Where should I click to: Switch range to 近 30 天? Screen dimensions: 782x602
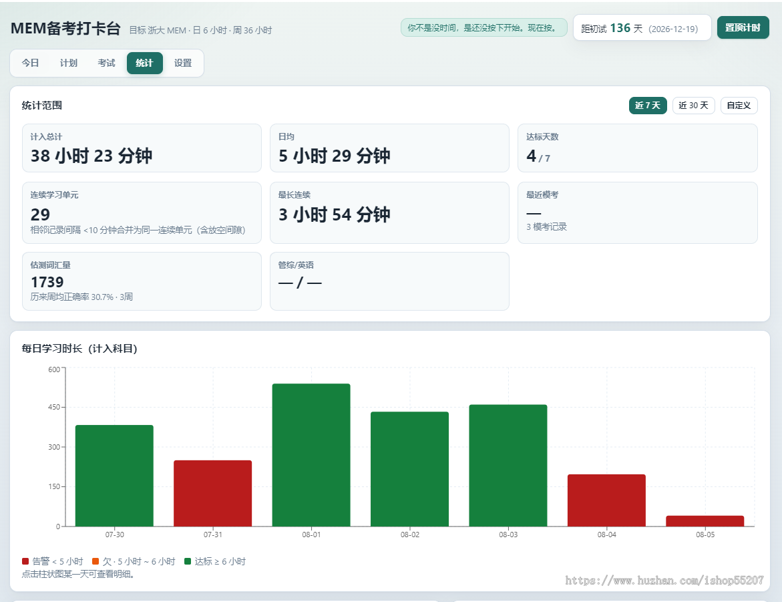[x=693, y=106]
